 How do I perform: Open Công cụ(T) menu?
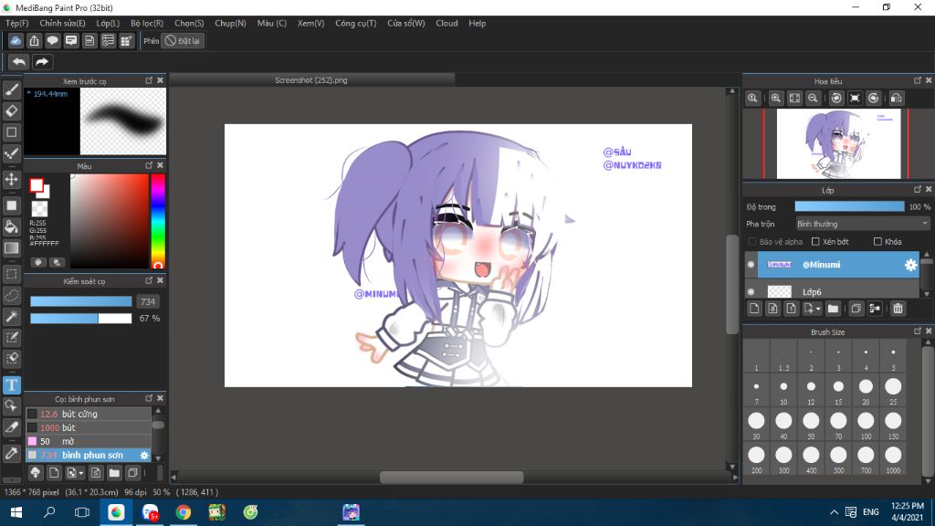click(x=356, y=23)
